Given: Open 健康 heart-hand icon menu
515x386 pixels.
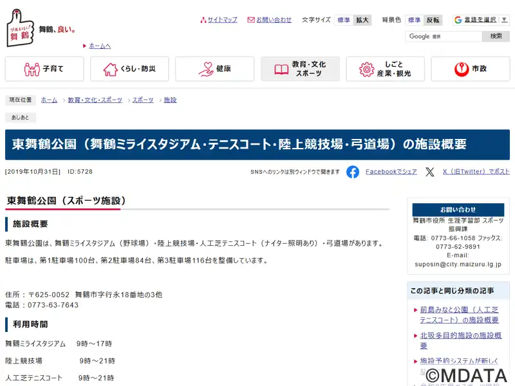Looking at the screenshot, I should pyautogui.click(x=215, y=69).
